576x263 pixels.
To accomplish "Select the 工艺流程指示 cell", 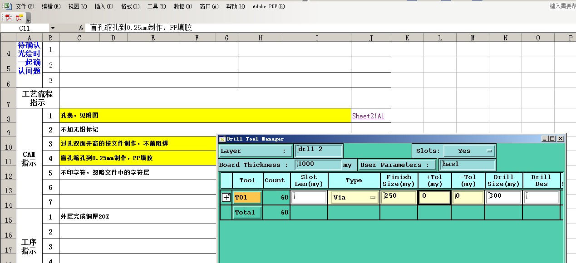I will 38,98.
